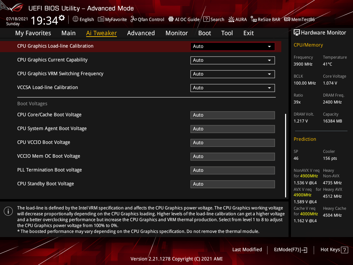Viewport: 353px width, 265px height.
Task: Open the Boot menu tab
Action: click(x=204, y=33)
